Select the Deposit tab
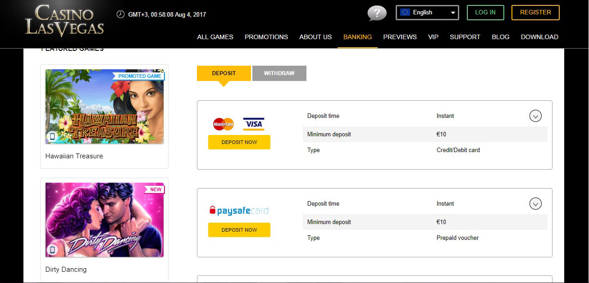This screenshot has height=283, width=589. [x=224, y=73]
